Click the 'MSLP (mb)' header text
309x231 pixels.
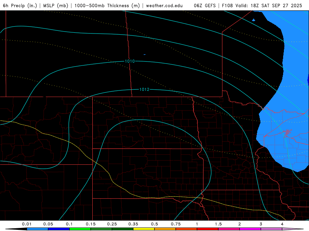point(56,5)
